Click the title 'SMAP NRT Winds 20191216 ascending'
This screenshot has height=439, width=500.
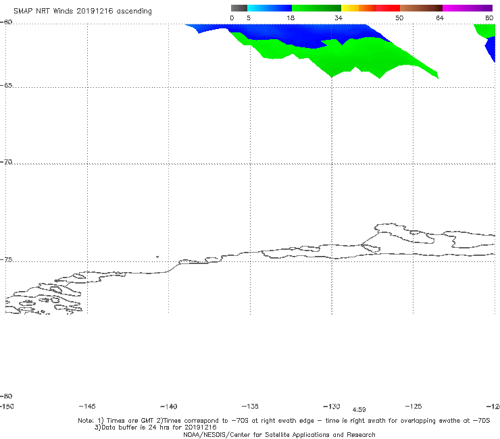click(x=82, y=11)
